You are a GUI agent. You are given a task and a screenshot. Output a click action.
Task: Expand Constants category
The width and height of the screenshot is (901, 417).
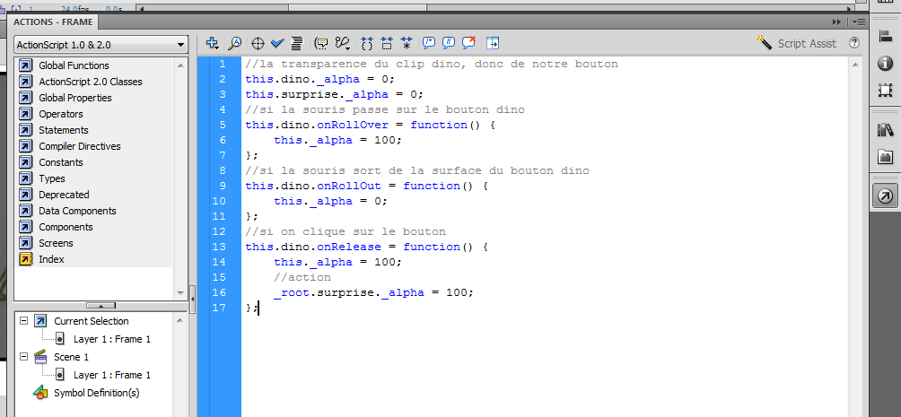click(x=61, y=162)
